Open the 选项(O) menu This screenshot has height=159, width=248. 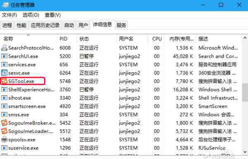point(31,15)
